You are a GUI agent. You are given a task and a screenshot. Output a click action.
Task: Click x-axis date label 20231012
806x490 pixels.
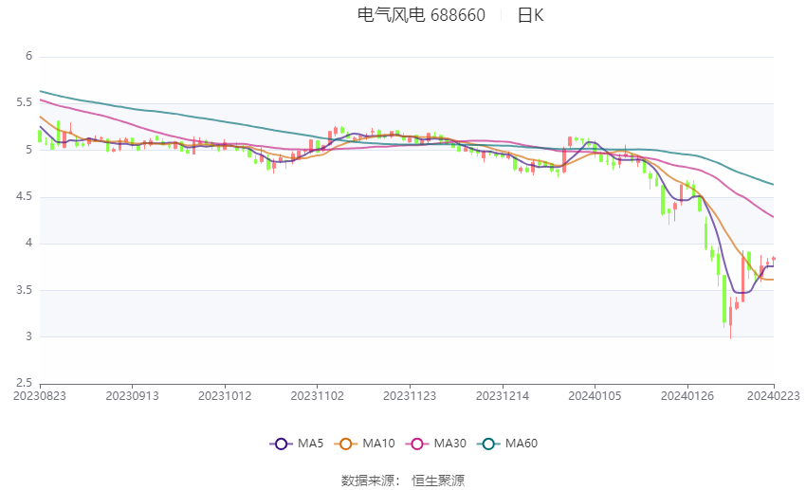coord(225,396)
